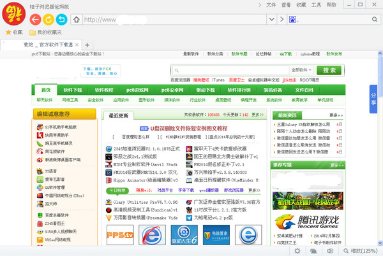The image size is (383, 256).
Task: Click the 单机游戏 category link
Action: pyautogui.click(x=325, y=100)
